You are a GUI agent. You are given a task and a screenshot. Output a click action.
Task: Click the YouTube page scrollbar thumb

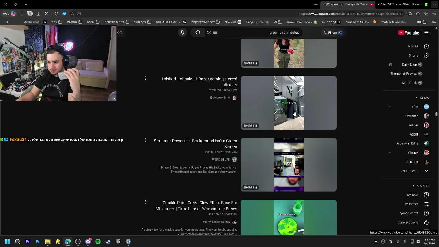click(x=436, y=114)
